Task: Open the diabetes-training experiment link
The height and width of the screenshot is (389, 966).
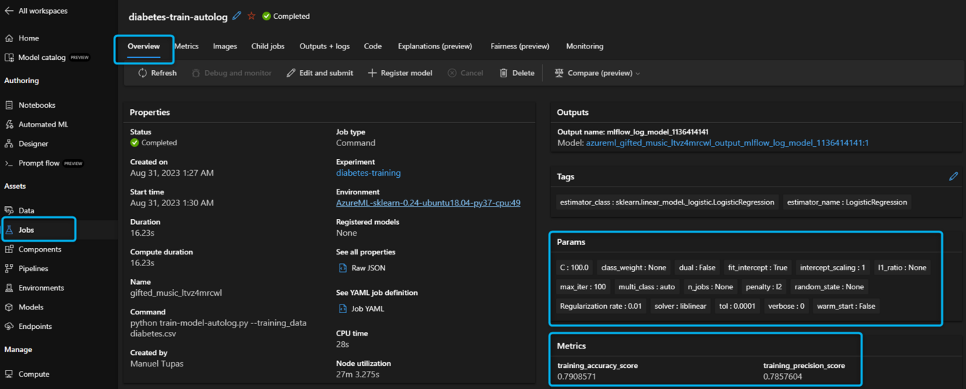Action: point(368,174)
